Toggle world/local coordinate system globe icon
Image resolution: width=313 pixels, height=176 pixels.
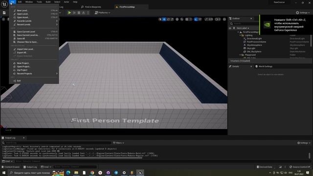coord(177,20)
